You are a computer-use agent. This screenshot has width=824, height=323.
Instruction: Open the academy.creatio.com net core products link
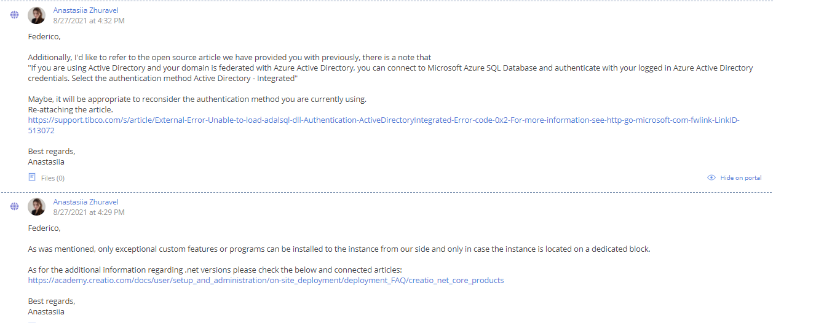click(266, 281)
